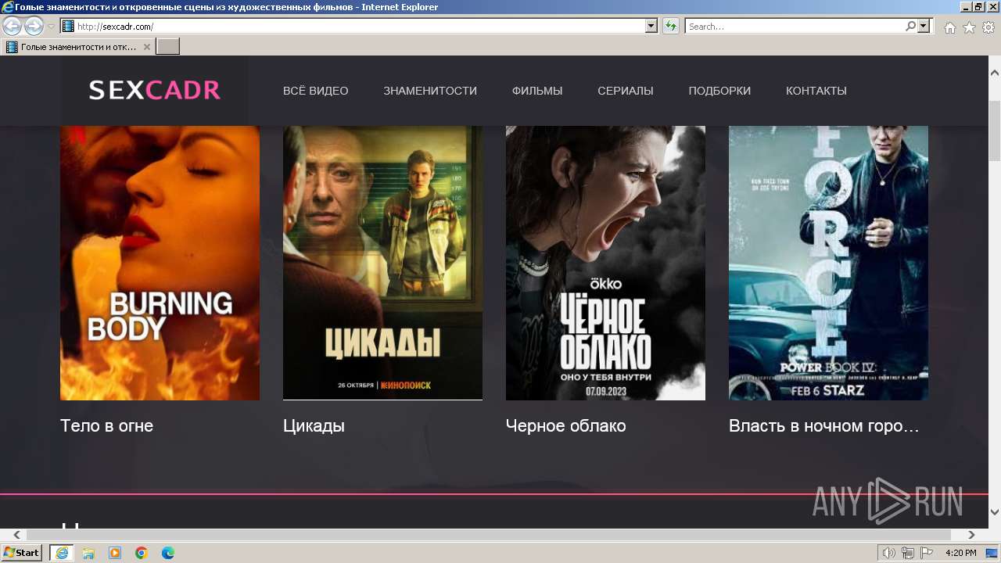1001x563 pixels.
Task: Expand the address bar autocomplete dropdown
Action: [651, 26]
